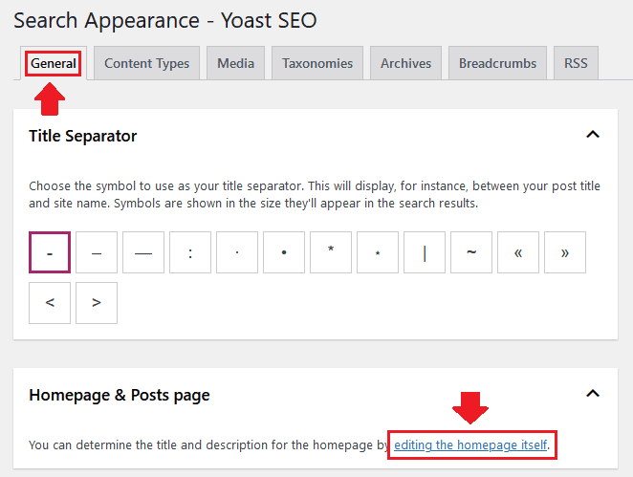Open the Media tab
This screenshot has width=633, height=477.
(236, 63)
